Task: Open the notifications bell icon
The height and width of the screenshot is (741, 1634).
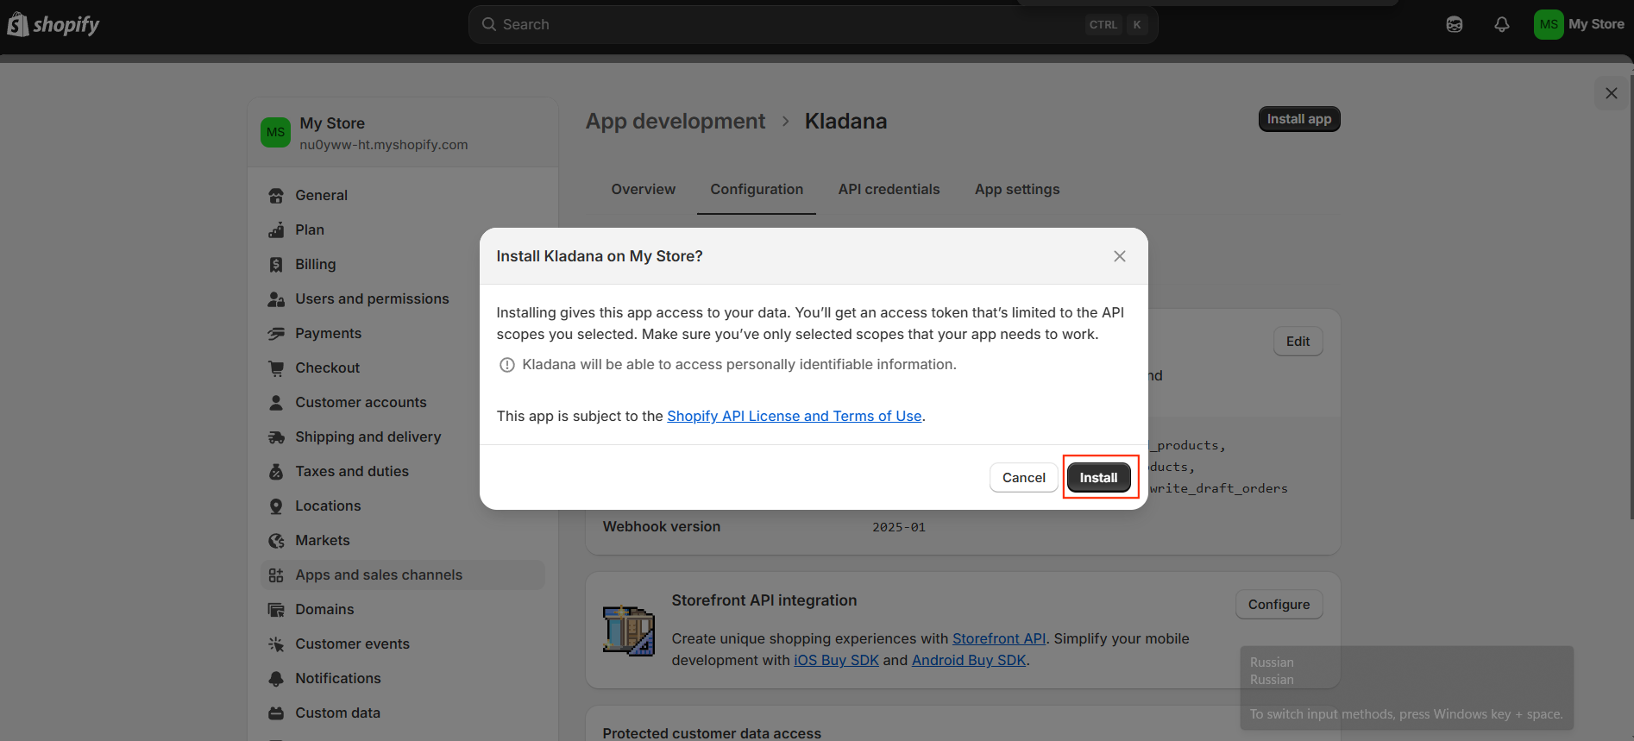Action: pyautogui.click(x=1502, y=24)
